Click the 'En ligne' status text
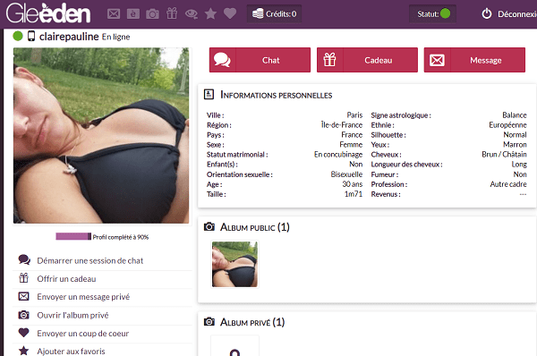Screen dimensions: 537x356 116,37
